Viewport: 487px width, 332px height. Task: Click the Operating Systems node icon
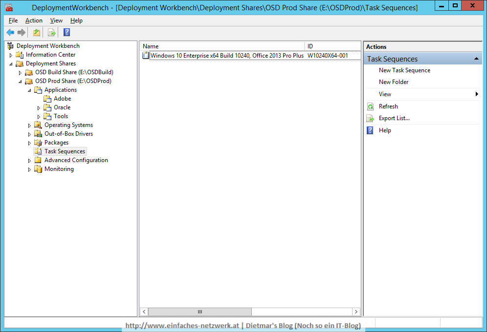click(x=38, y=125)
